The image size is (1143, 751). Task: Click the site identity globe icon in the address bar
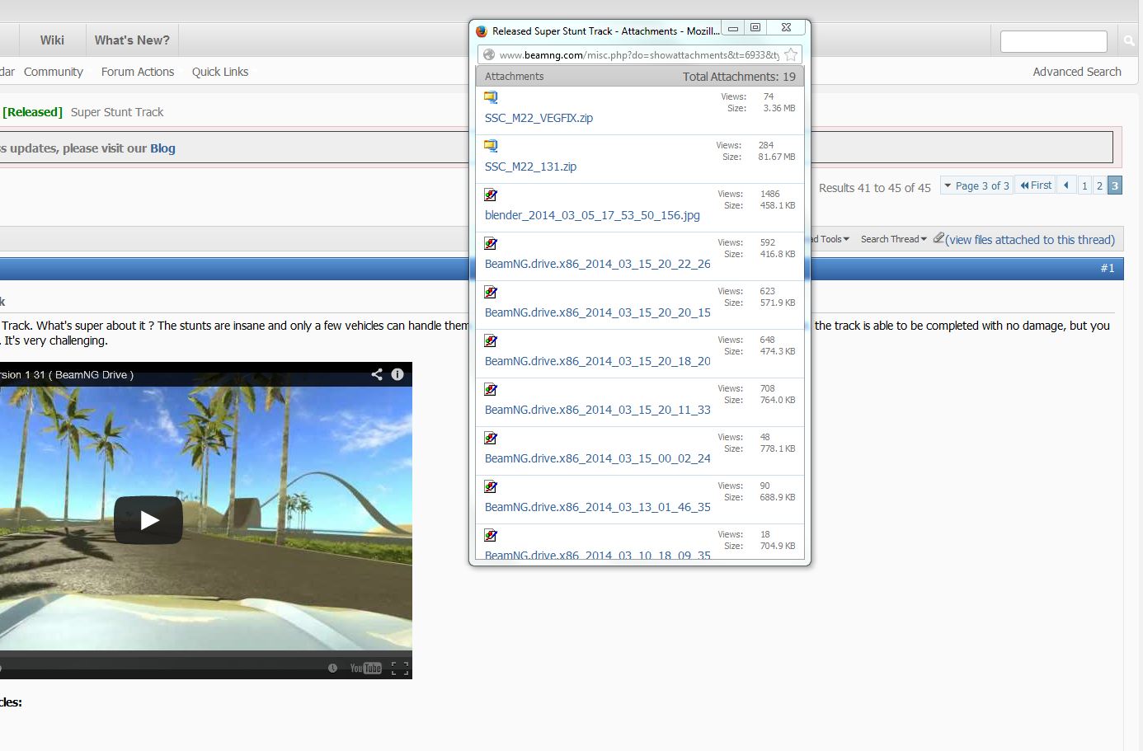tap(489, 54)
